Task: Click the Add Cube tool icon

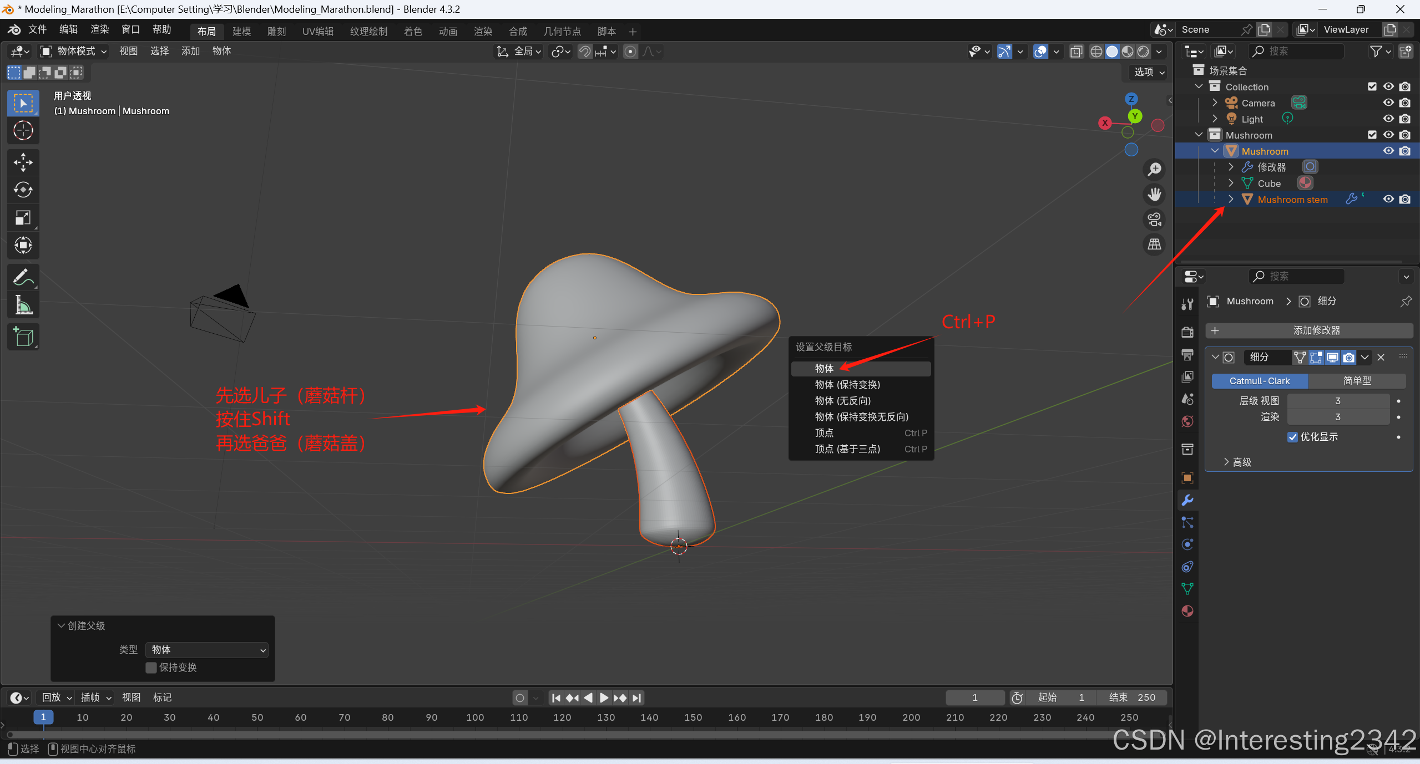Action: click(23, 337)
